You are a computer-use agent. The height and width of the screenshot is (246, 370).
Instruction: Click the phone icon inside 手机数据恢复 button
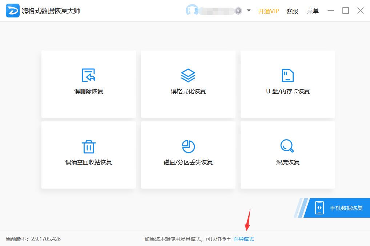click(319, 207)
